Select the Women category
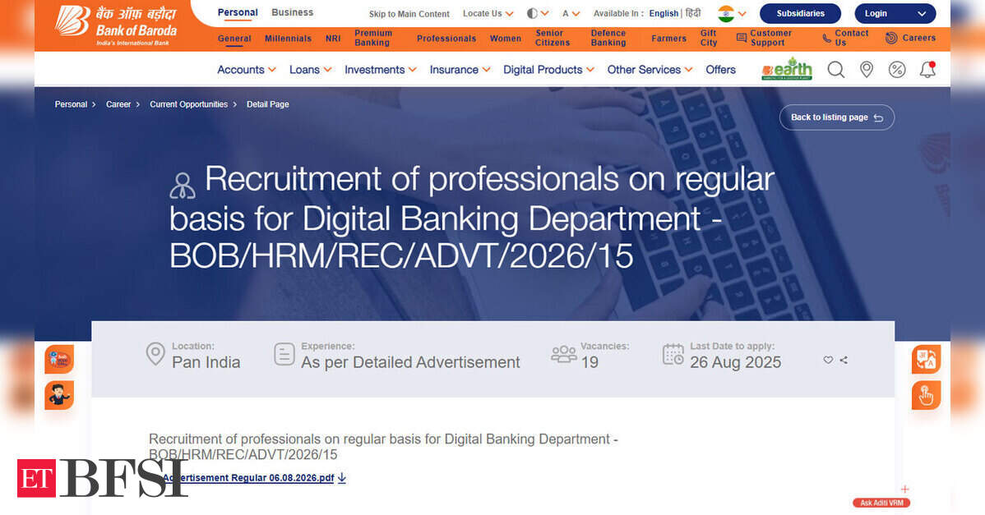985x515 pixels. pyautogui.click(x=505, y=39)
